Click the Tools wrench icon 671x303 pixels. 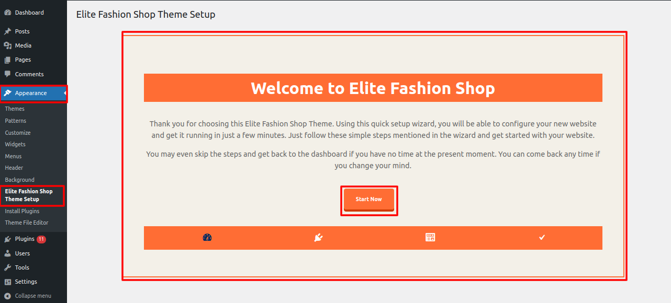(7, 267)
